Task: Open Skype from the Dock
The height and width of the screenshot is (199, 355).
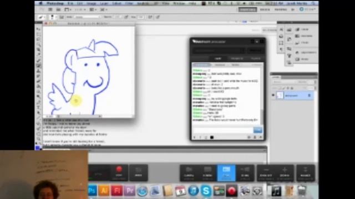Action: point(206,191)
